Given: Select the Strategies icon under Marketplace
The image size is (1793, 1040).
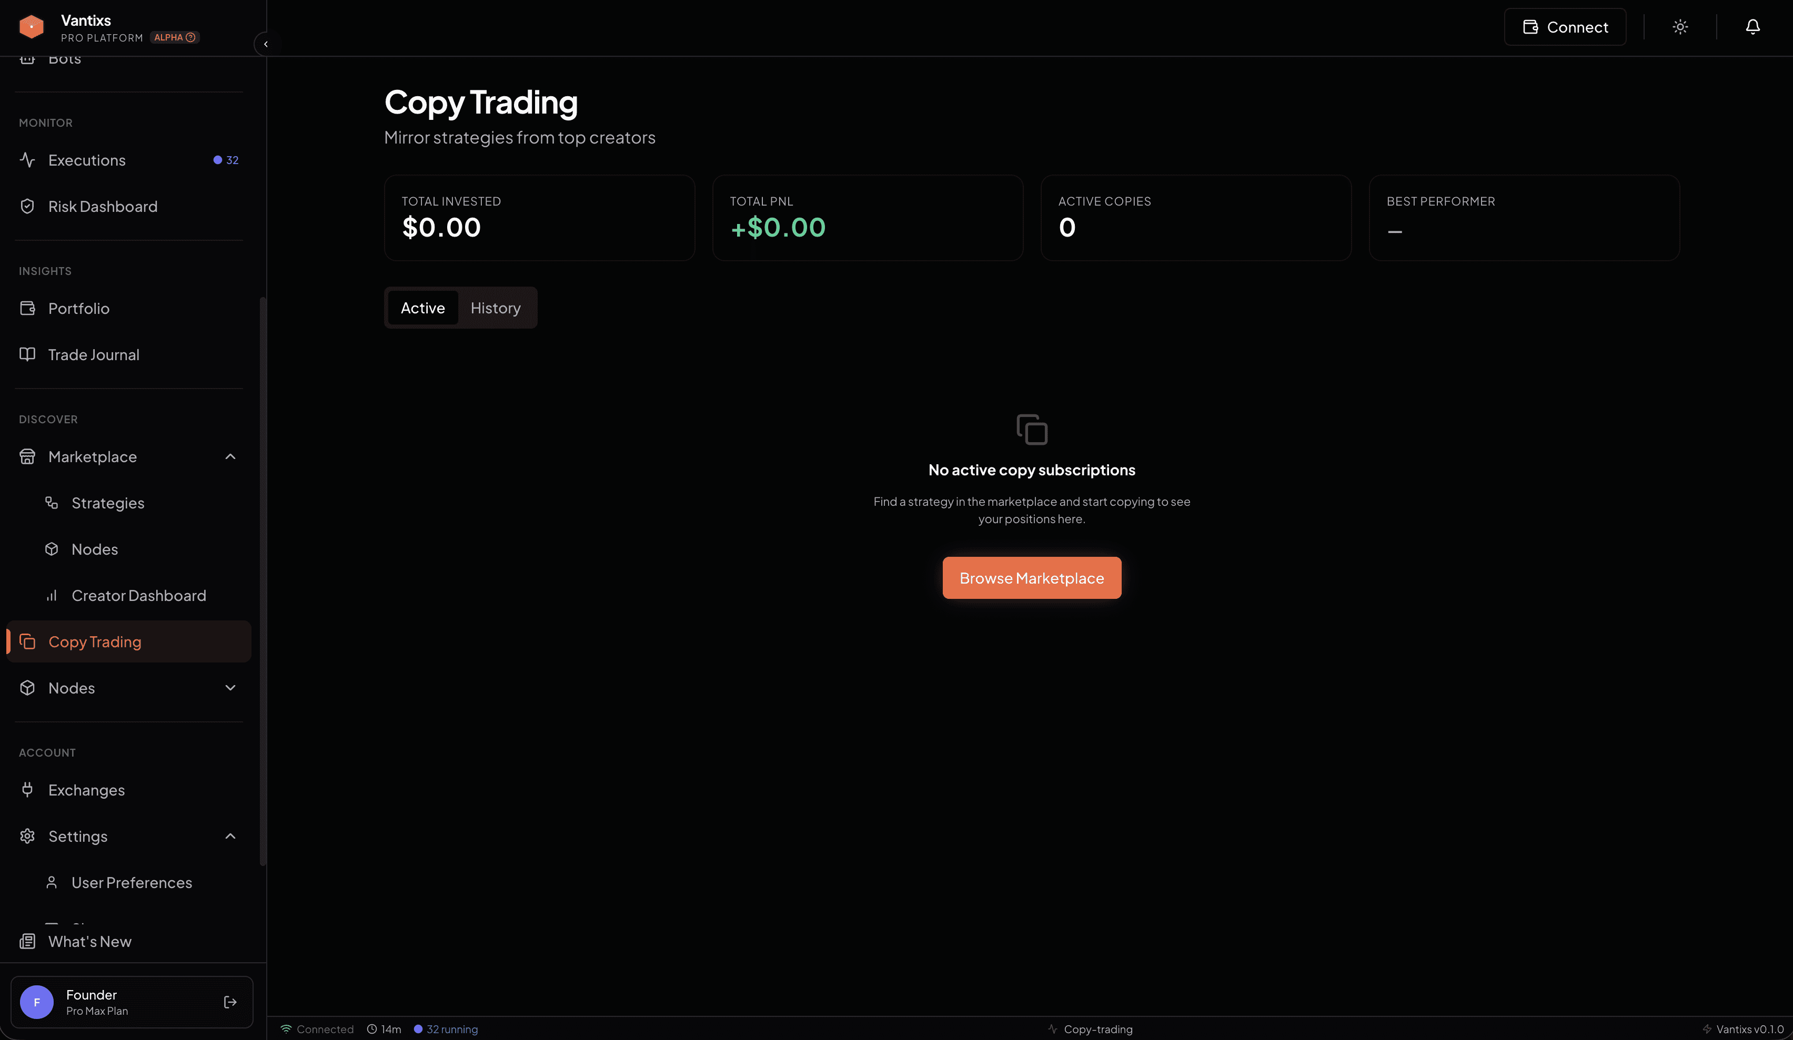Looking at the screenshot, I should (51, 503).
